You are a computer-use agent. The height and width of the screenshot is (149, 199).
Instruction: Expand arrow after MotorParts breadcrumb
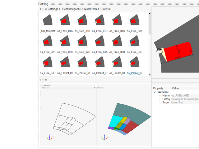pos(99,9)
